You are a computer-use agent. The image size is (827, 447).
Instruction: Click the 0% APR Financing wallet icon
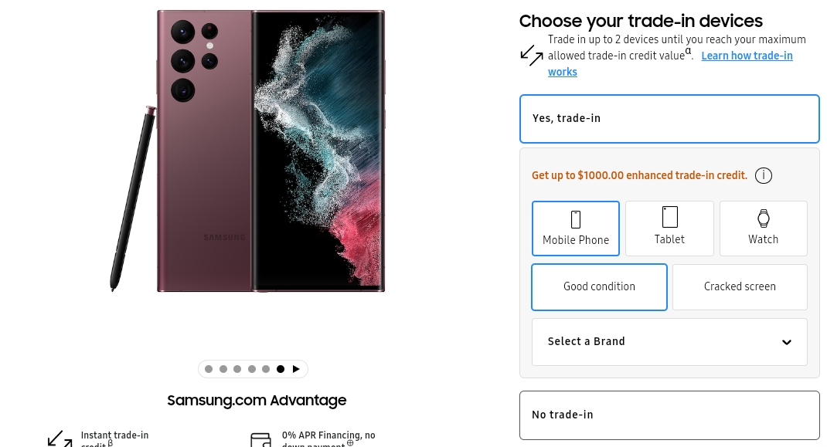(x=260, y=440)
